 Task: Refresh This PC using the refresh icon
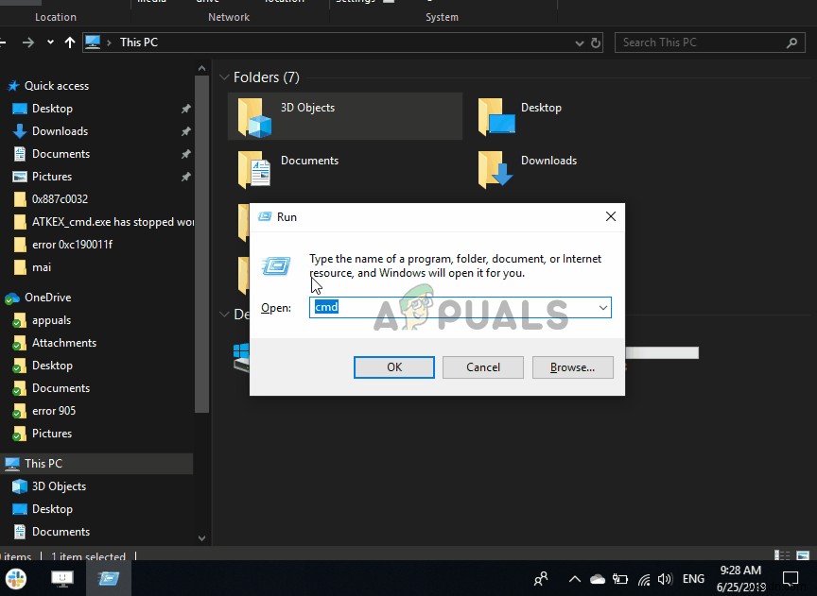tap(594, 42)
